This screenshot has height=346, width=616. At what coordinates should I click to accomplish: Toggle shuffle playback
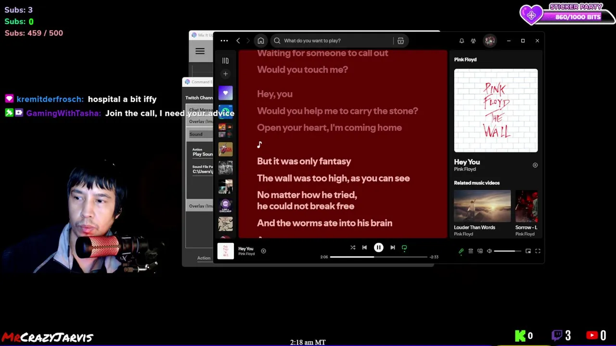point(353,247)
